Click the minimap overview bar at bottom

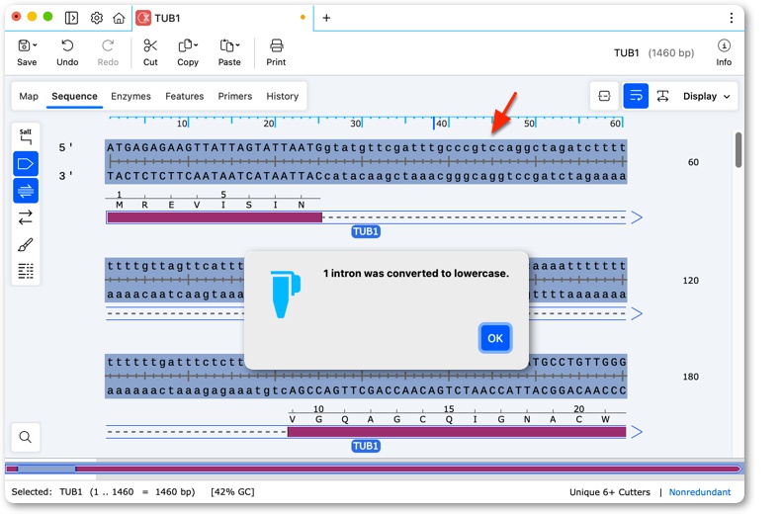(x=373, y=469)
